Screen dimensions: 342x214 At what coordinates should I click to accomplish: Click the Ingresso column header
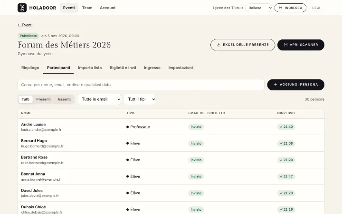tap(286, 113)
